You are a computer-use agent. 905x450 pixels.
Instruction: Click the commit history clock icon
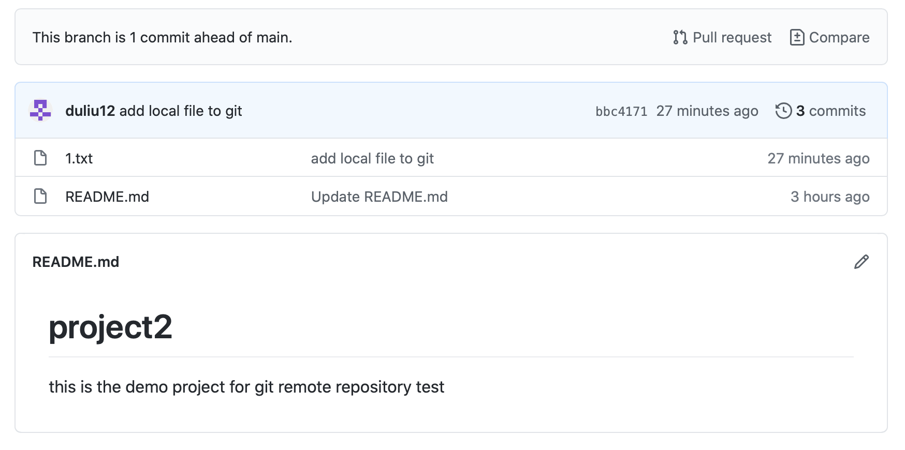pyautogui.click(x=783, y=111)
